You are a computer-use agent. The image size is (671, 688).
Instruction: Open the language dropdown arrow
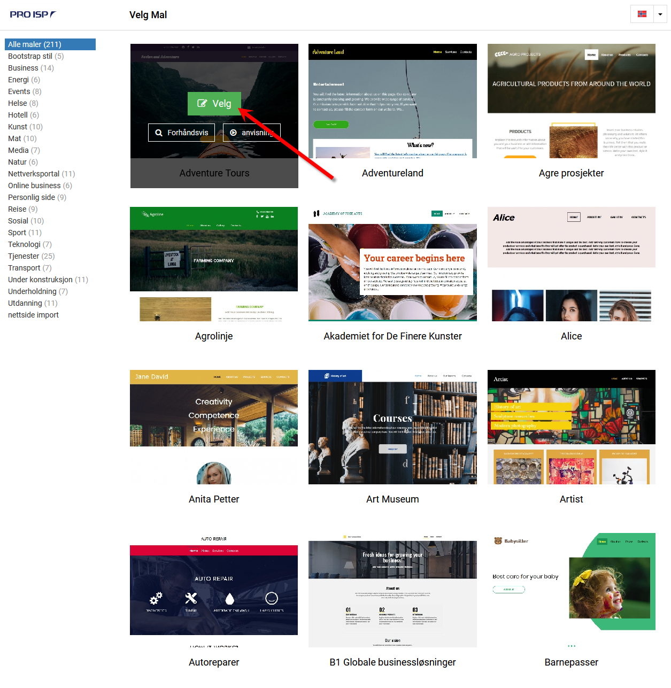[x=660, y=14]
